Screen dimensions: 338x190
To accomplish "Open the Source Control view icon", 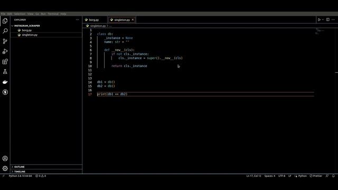I will [x=5, y=41].
